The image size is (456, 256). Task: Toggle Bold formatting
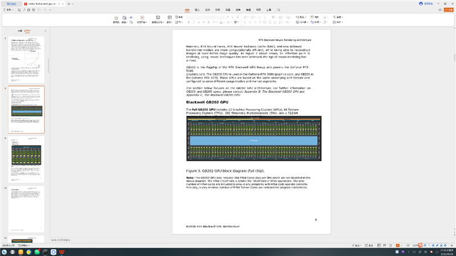point(189,22)
